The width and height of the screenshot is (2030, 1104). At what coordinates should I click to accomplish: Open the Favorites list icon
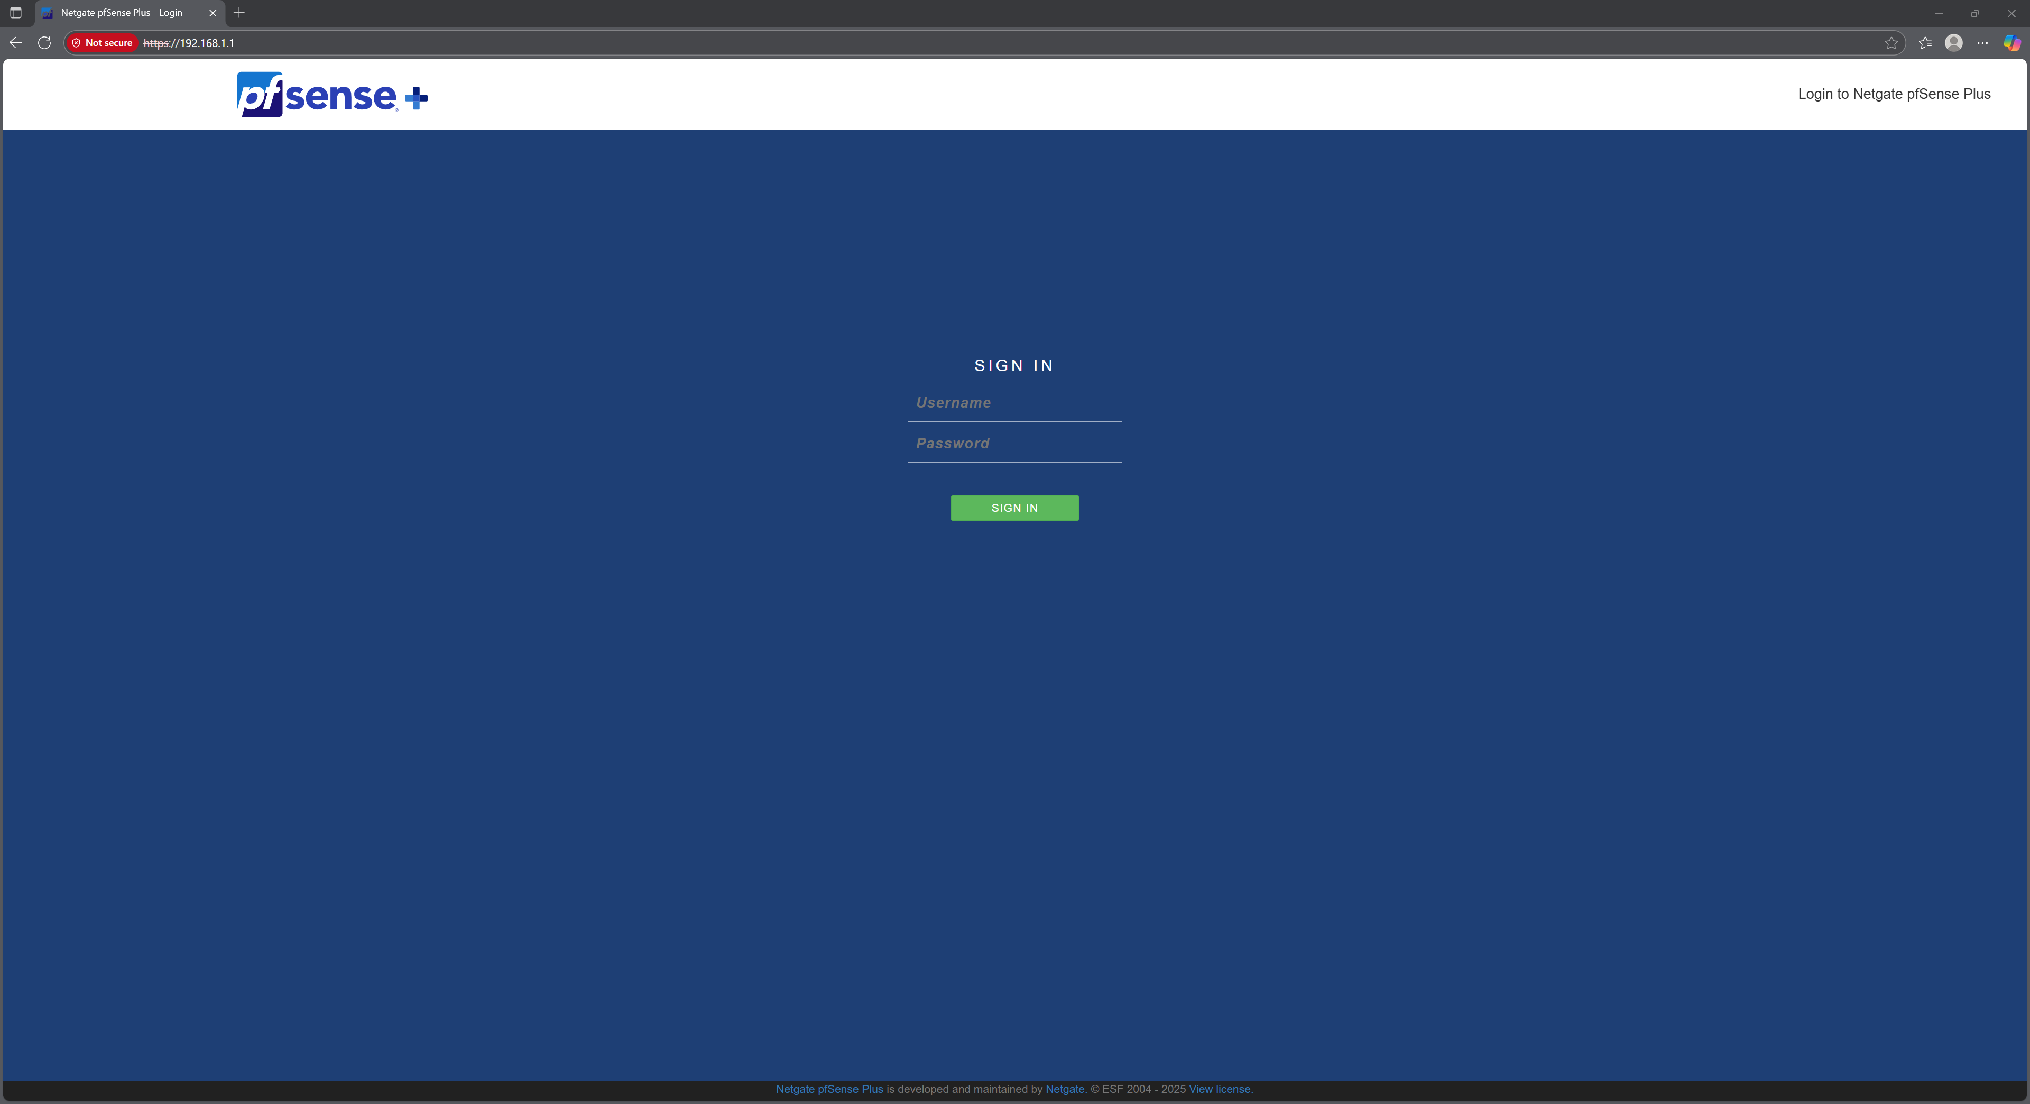point(1924,42)
